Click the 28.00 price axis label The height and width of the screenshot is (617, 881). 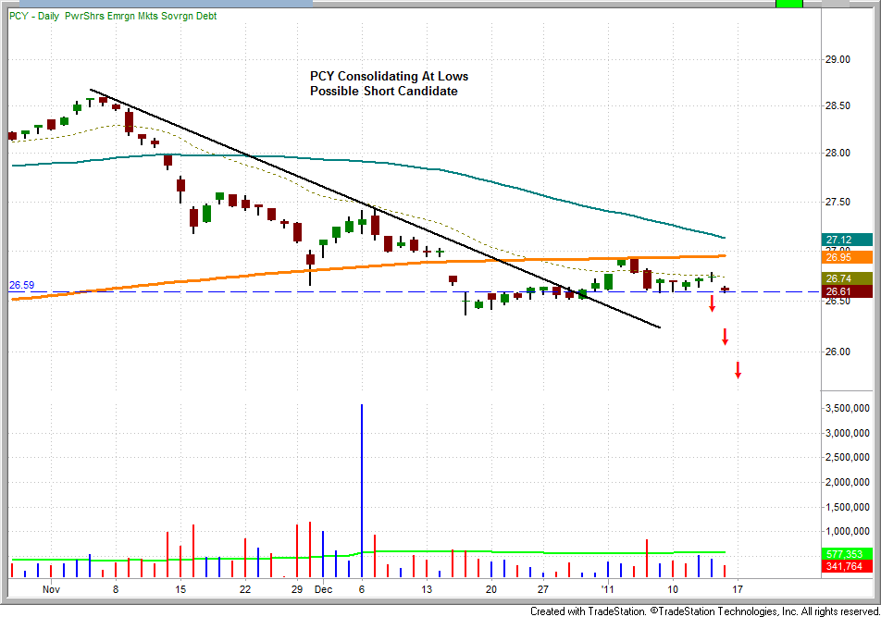point(838,154)
